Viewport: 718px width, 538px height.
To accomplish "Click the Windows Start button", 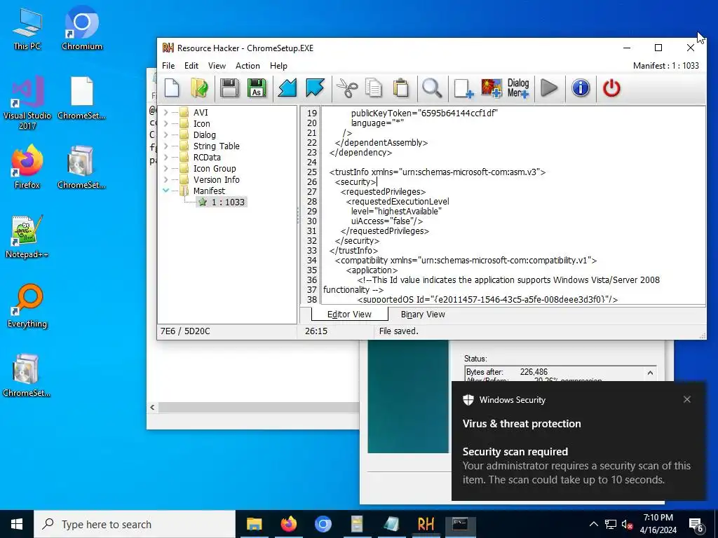I will pos(17,524).
